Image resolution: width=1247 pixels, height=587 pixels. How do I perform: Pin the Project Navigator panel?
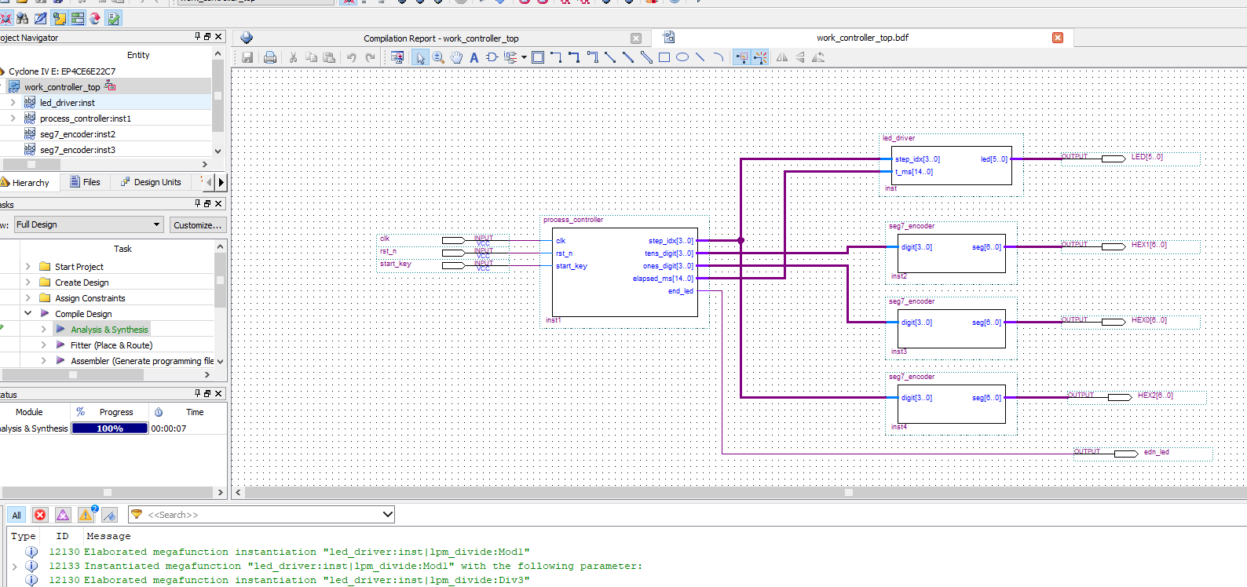(x=198, y=37)
